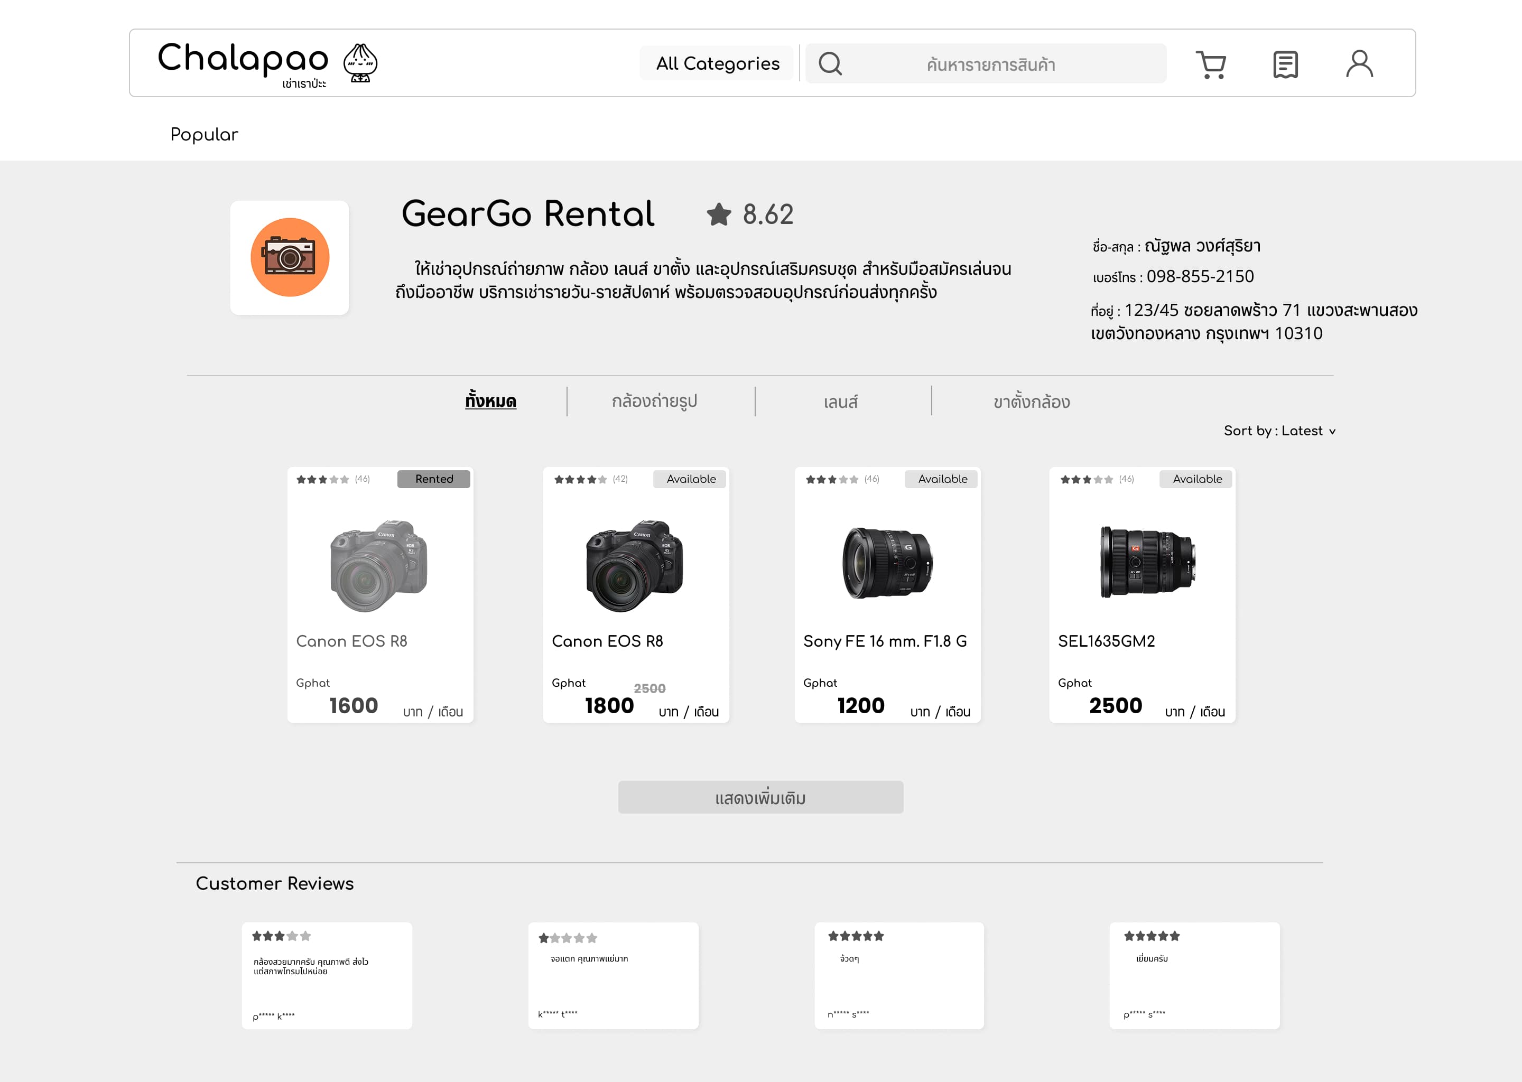Screen dimensions: 1522x1082
Task: Click the GearGo Rental camera shop logo
Action: [290, 258]
